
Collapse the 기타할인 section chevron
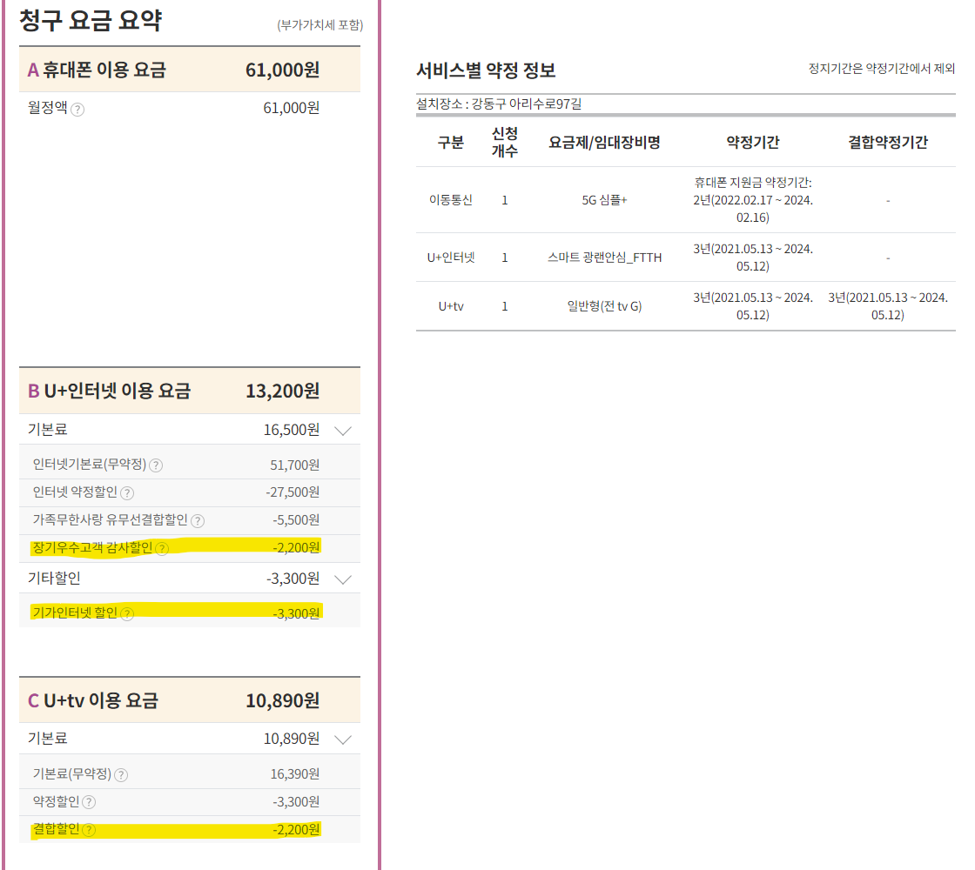(343, 579)
